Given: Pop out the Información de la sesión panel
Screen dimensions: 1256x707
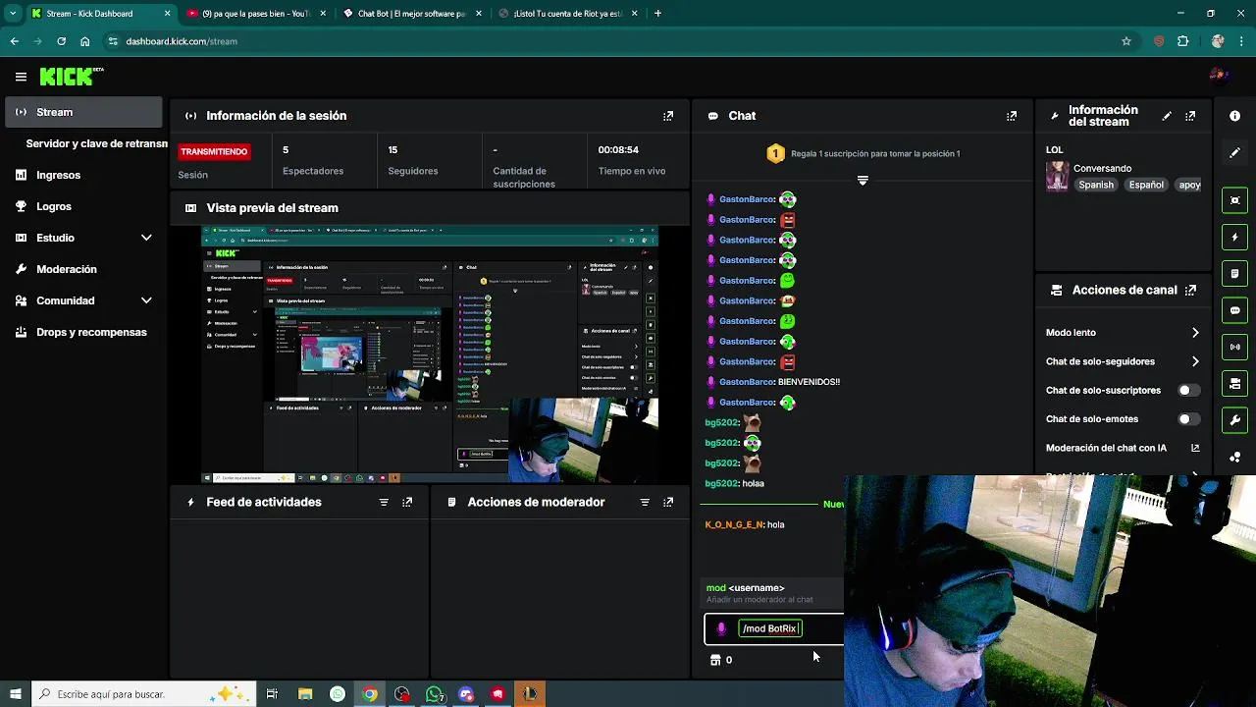Looking at the screenshot, I should point(668,116).
